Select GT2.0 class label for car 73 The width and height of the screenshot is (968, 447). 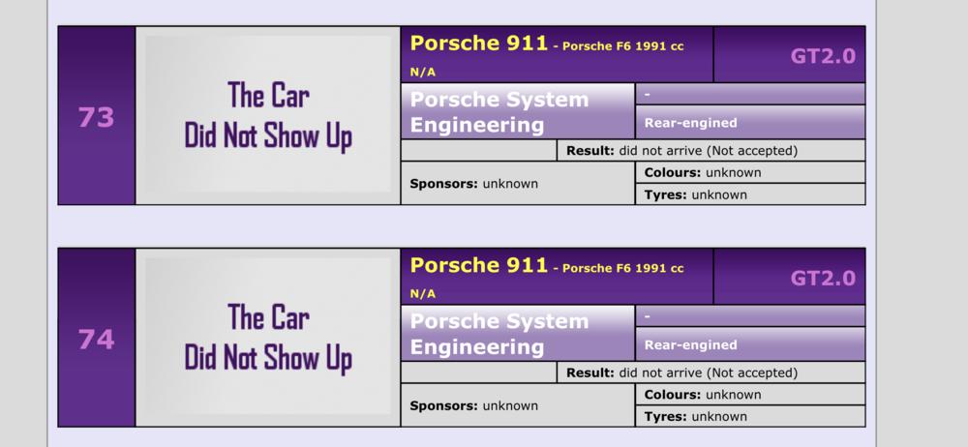pyautogui.click(x=823, y=56)
